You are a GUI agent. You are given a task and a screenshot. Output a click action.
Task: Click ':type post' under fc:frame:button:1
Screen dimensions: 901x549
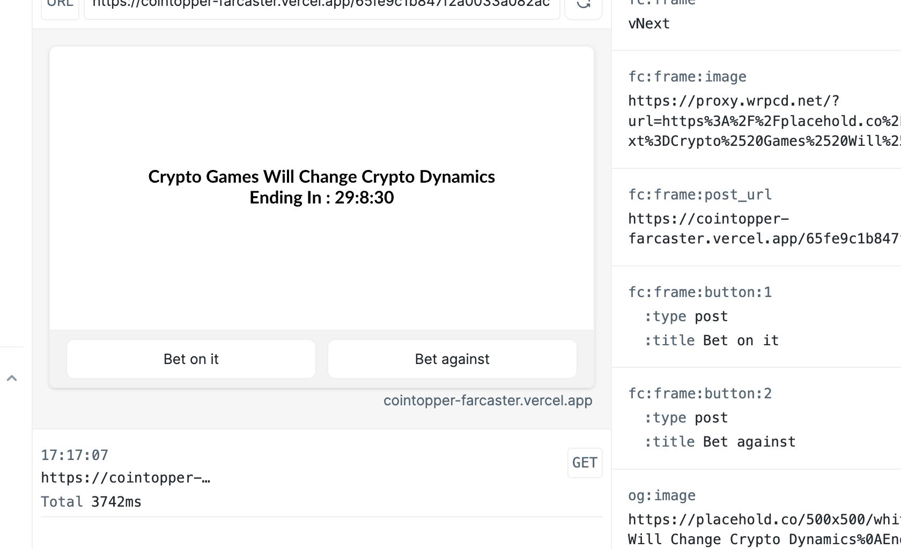(686, 316)
